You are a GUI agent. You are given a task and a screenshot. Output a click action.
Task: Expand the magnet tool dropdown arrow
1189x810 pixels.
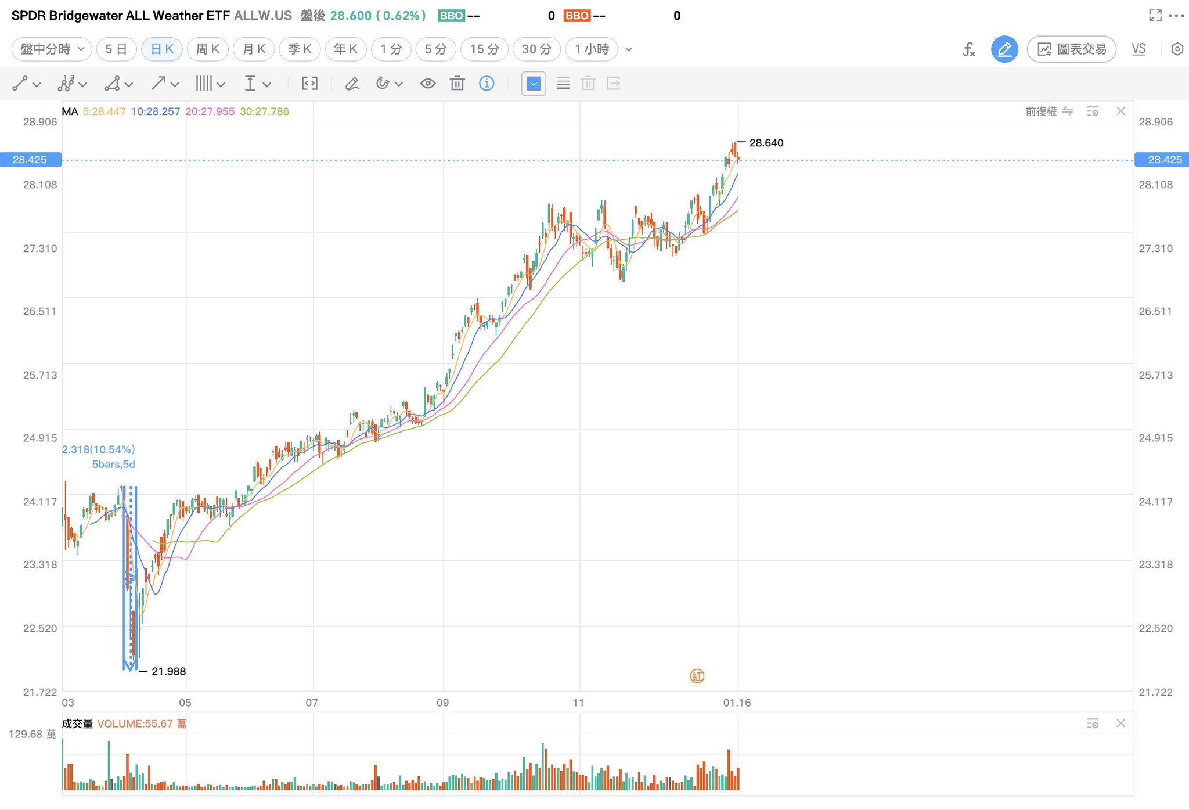point(398,85)
